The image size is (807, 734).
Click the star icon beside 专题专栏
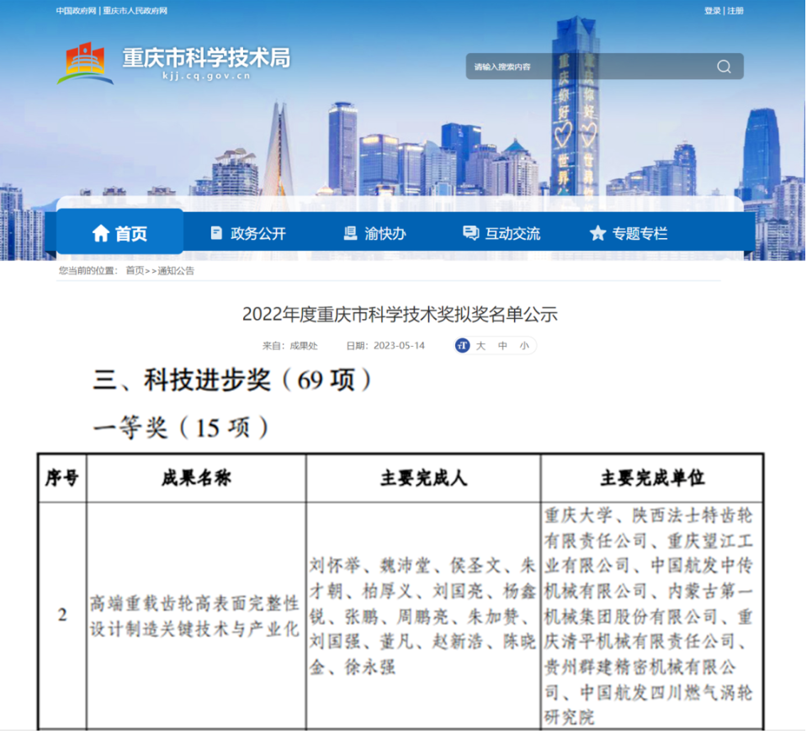[597, 233]
